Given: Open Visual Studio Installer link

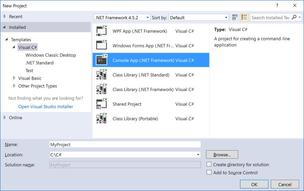Looking at the screenshot, I should 45,106.
